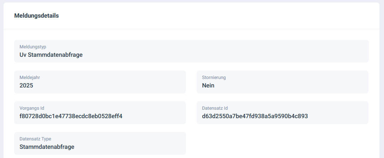Click empty space right of Datensatz Type field

[282, 143]
